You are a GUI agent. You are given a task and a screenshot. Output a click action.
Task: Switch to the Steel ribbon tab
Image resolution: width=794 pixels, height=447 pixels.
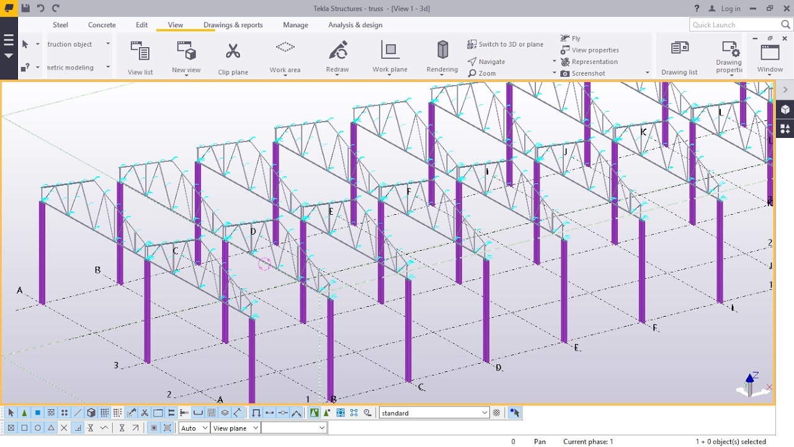click(60, 25)
